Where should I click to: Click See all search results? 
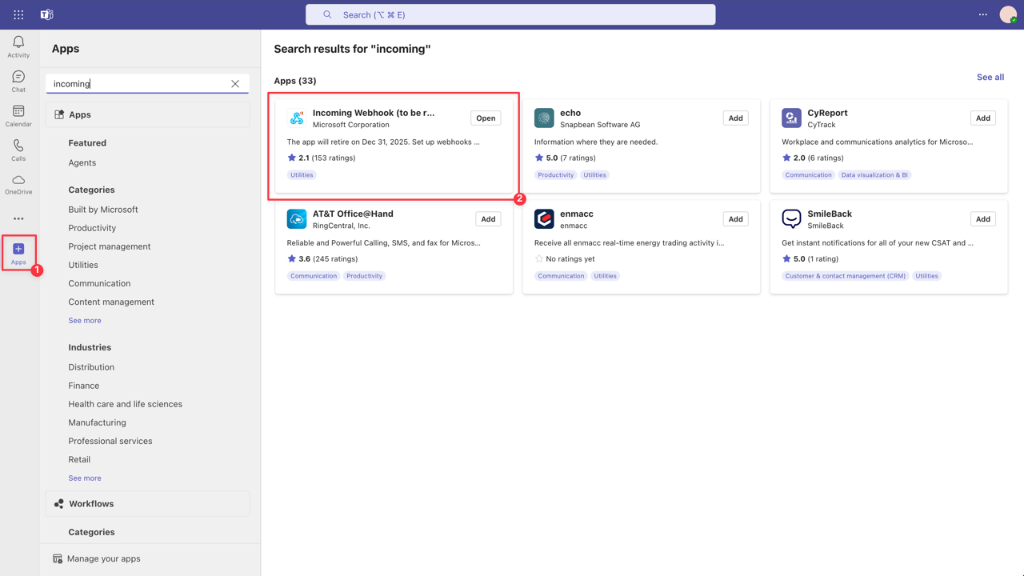990,77
